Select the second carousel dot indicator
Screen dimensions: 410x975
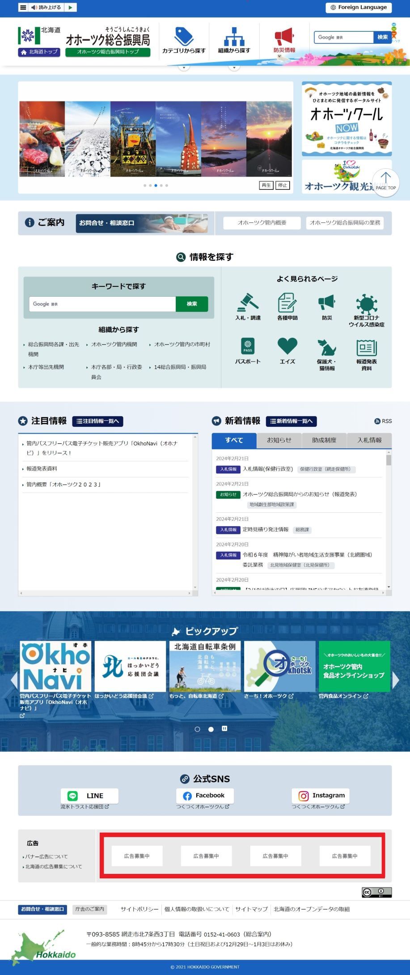150,185
